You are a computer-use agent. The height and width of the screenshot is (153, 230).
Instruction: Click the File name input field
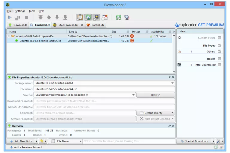click(x=104, y=89)
